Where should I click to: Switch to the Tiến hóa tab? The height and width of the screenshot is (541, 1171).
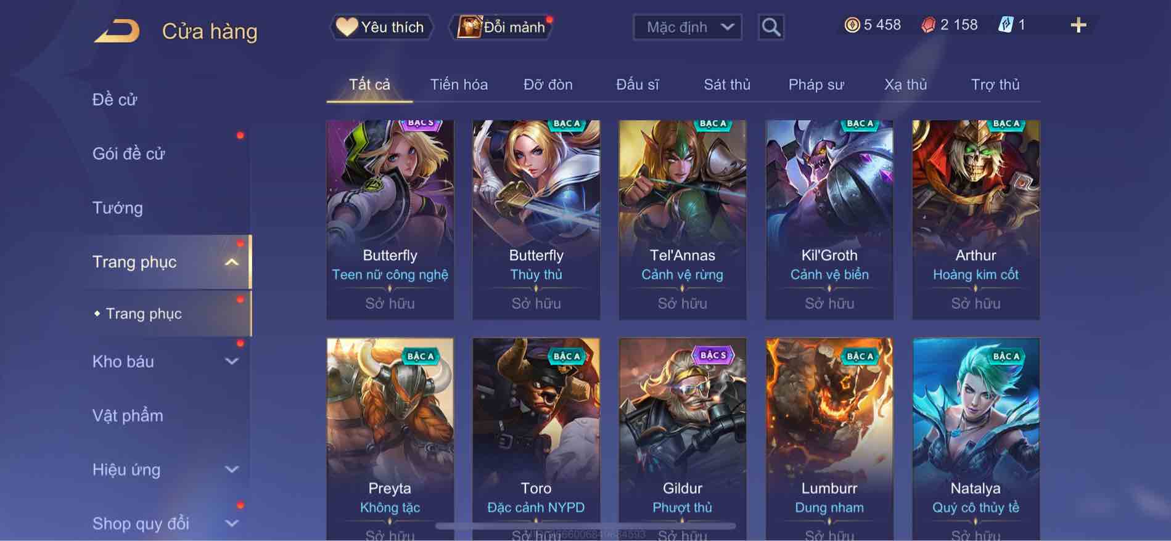coord(459,84)
